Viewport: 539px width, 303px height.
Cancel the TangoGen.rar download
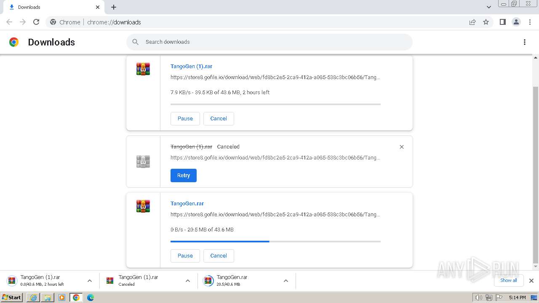click(x=219, y=256)
